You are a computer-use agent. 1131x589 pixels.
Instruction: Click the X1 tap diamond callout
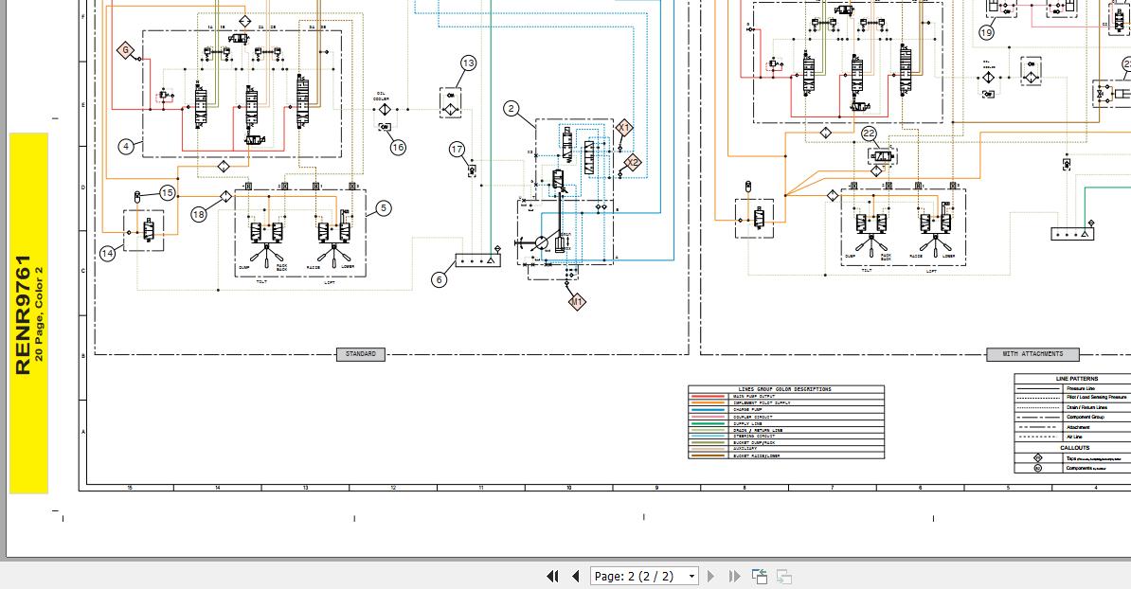tap(623, 128)
